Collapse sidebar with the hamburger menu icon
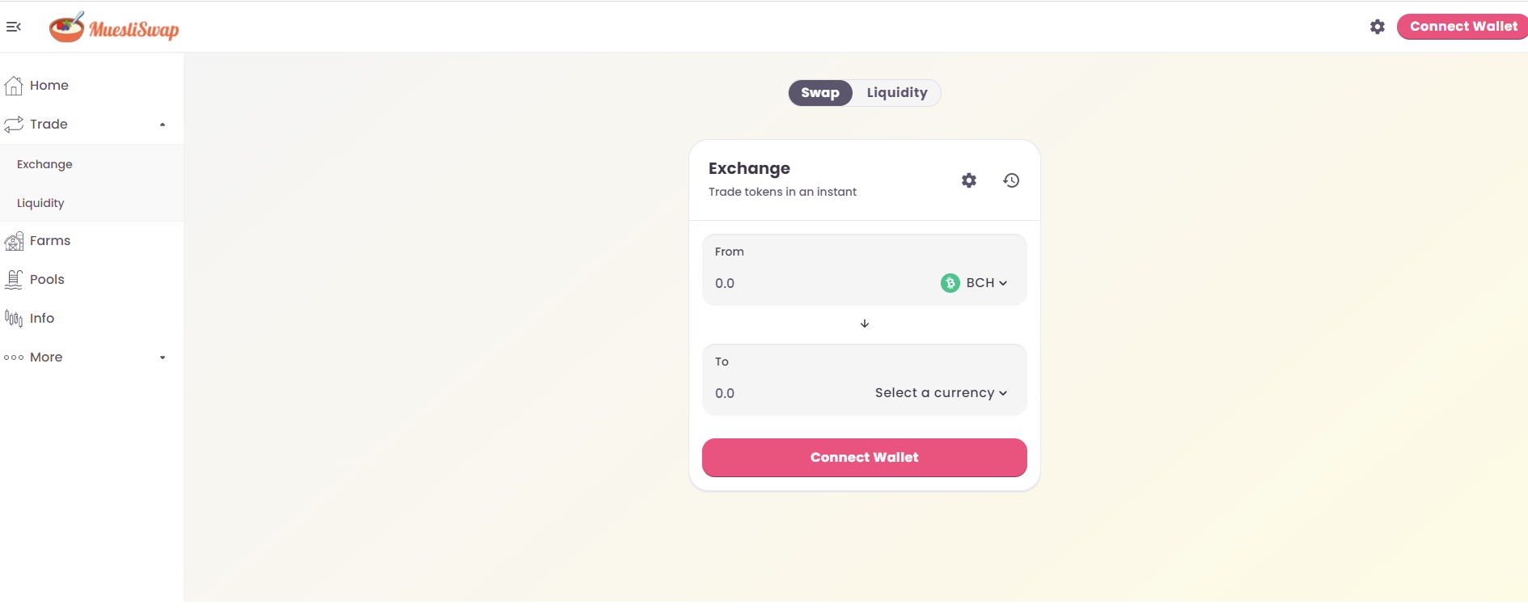The image size is (1528, 609). [x=13, y=27]
